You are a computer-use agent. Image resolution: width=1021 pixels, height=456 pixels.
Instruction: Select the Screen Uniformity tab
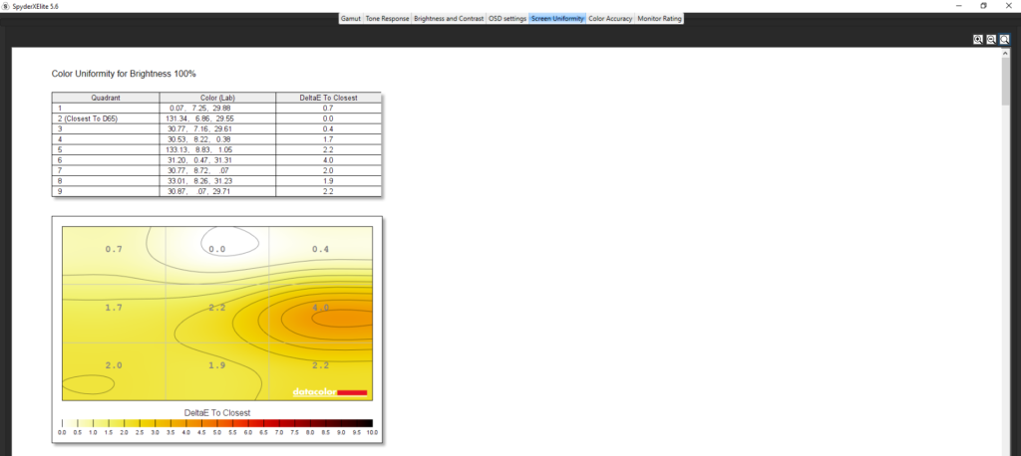pos(557,19)
